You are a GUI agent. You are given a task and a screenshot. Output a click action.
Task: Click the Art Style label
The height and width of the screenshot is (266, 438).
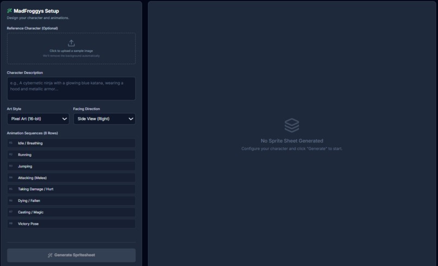point(14,109)
